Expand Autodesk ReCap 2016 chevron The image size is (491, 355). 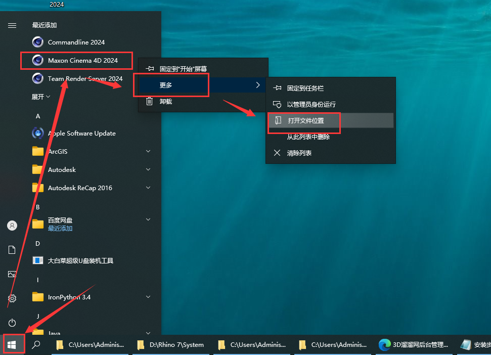[148, 188]
